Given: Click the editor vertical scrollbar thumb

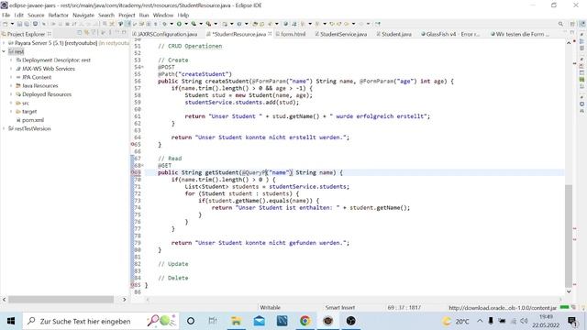Looking at the screenshot, I should (569, 236).
